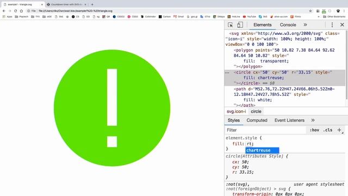Select the circle element line in DOM
The height and width of the screenshot is (196, 348).
(x=284, y=78)
